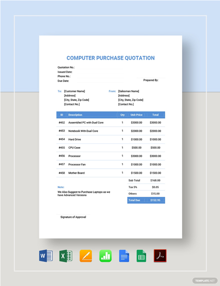Click the Microsoft Excel format icon
Viewport: 220px width, 286px height.
point(66,256)
